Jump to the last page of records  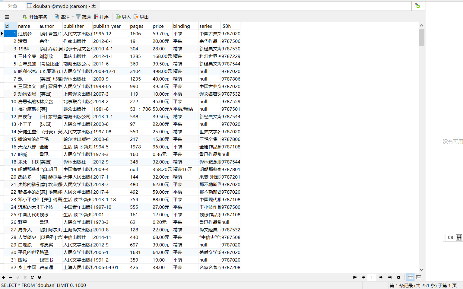click(389, 277)
